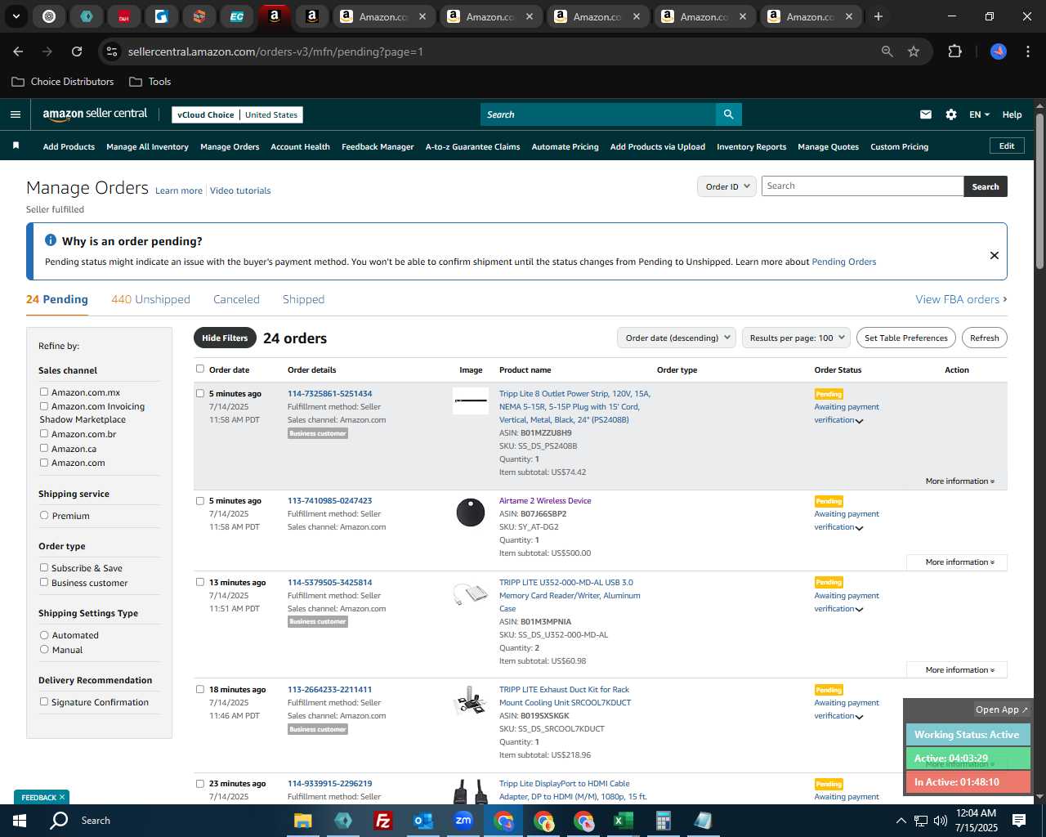This screenshot has width=1046, height=837.
Task: Bookmark this page with star icon
Action: click(x=914, y=51)
